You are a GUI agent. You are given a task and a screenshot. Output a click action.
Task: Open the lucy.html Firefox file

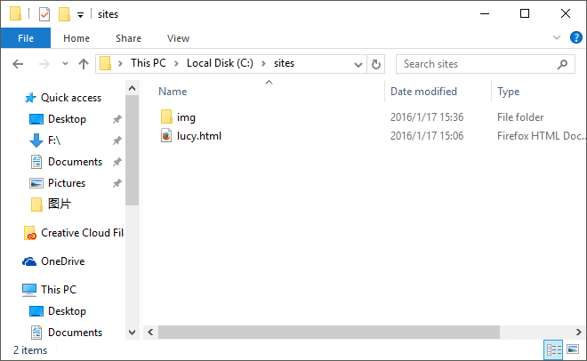click(x=198, y=136)
